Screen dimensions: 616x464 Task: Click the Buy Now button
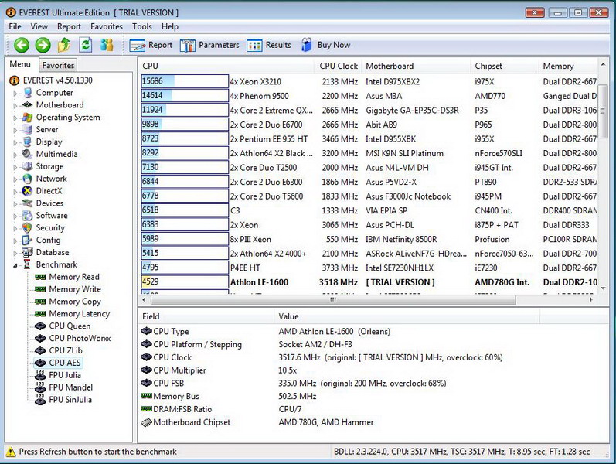[x=325, y=46]
